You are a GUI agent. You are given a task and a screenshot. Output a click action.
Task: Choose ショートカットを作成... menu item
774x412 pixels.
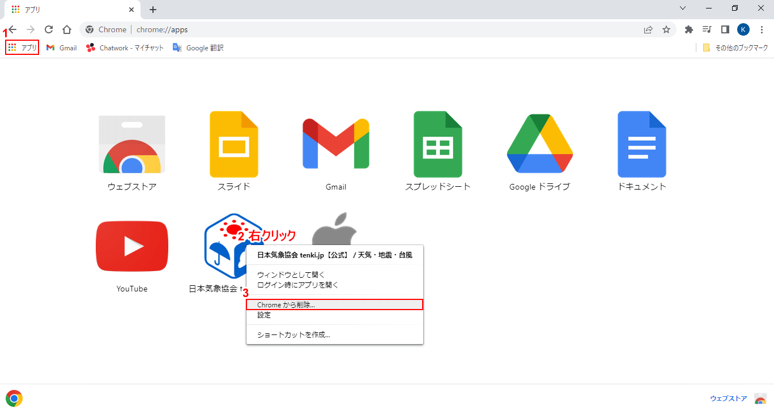point(335,334)
